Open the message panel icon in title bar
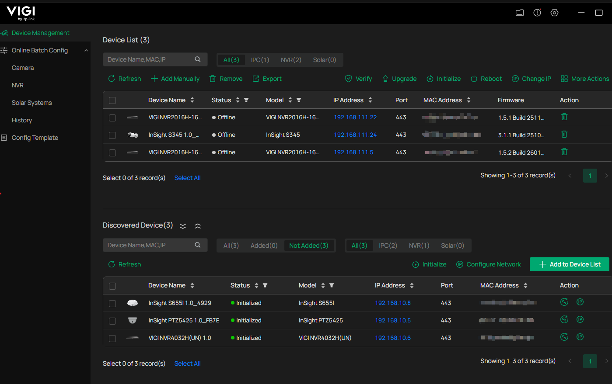Screen dimensions: 612x384 (520, 13)
